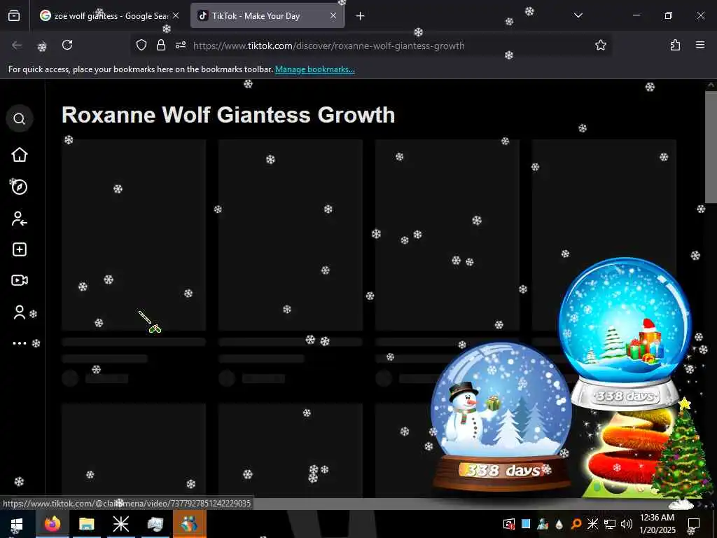Screen dimensions: 717x538
Task: Click the Upload plus icon in sidebar
Action: point(19,249)
